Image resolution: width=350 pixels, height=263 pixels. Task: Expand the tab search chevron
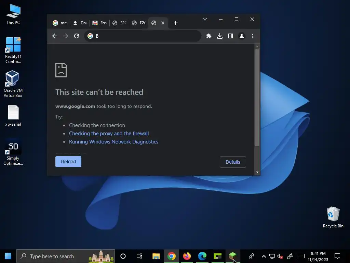[205, 19]
